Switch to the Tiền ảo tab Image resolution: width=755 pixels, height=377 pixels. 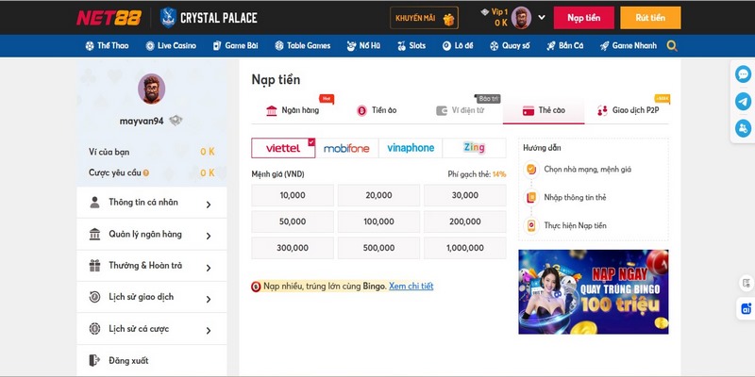(377, 110)
